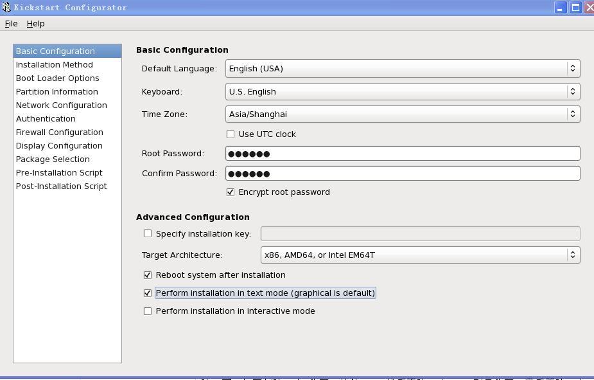Minimize the Kickstart Configurator window
The image size is (594, 380).
560,8
